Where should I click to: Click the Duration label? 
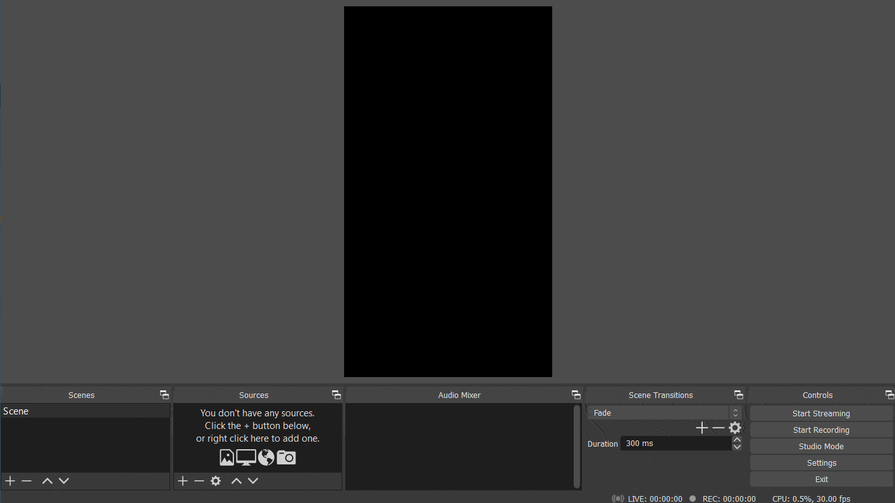tap(602, 444)
